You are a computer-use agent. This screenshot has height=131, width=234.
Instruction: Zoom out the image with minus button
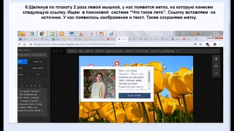click(x=216, y=74)
